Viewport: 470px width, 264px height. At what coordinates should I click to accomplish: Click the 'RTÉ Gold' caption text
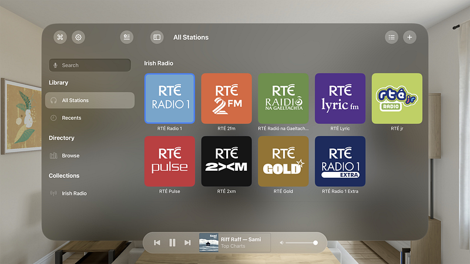click(x=283, y=191)
